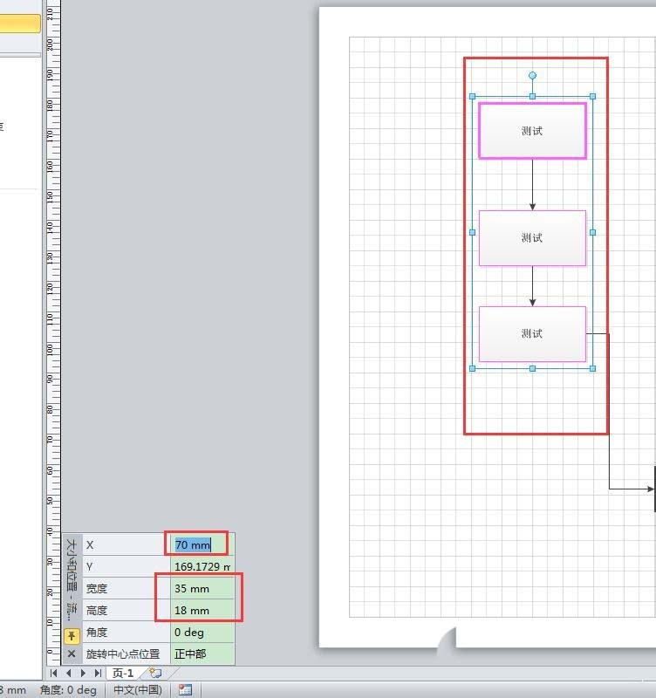The height and width of the screenshot is (698, 656).
Task: Click the 宽度 label row
Action: [126, 588]
